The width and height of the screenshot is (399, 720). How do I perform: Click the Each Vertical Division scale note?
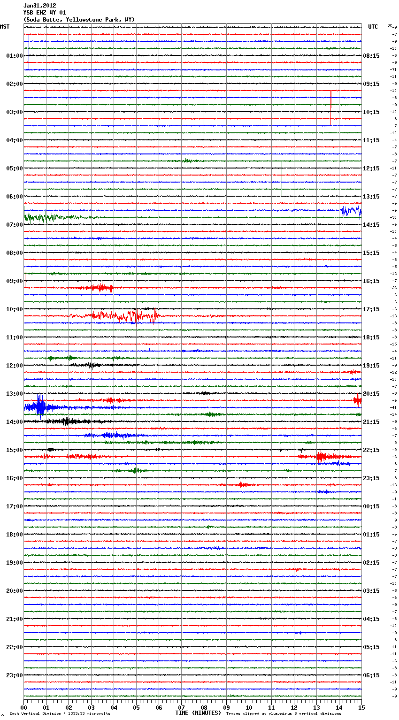(x=60, y=713)
